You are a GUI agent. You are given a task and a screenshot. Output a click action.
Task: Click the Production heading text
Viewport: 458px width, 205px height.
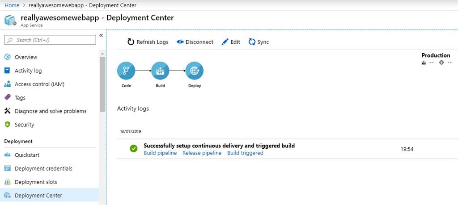click(436, 55)
